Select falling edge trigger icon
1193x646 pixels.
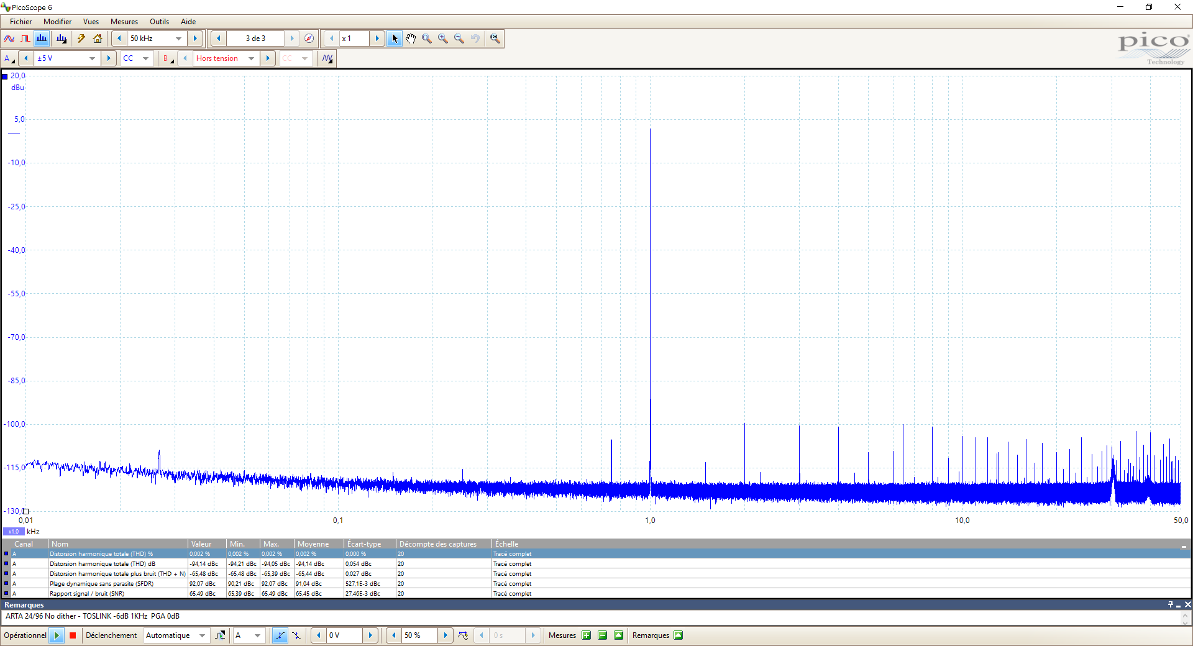(296, 635)
